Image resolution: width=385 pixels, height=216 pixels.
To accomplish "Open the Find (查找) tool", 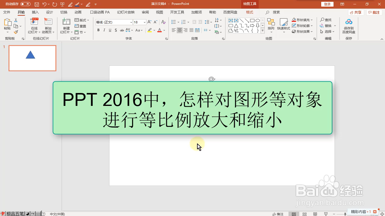I will [x=326, y=20].
